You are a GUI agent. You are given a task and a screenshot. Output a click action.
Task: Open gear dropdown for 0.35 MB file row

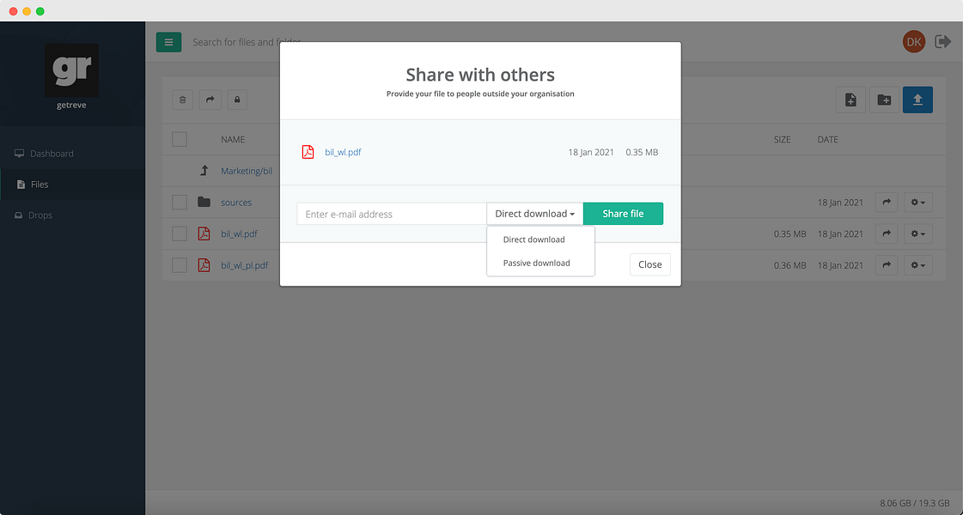(x=918, y=233)
